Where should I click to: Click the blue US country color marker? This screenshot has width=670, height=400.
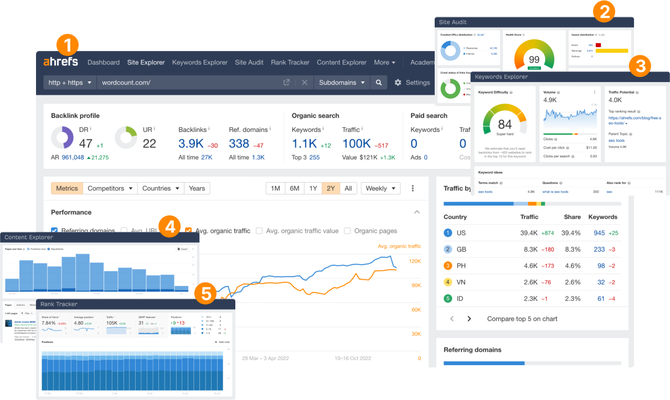click(448, 233)
